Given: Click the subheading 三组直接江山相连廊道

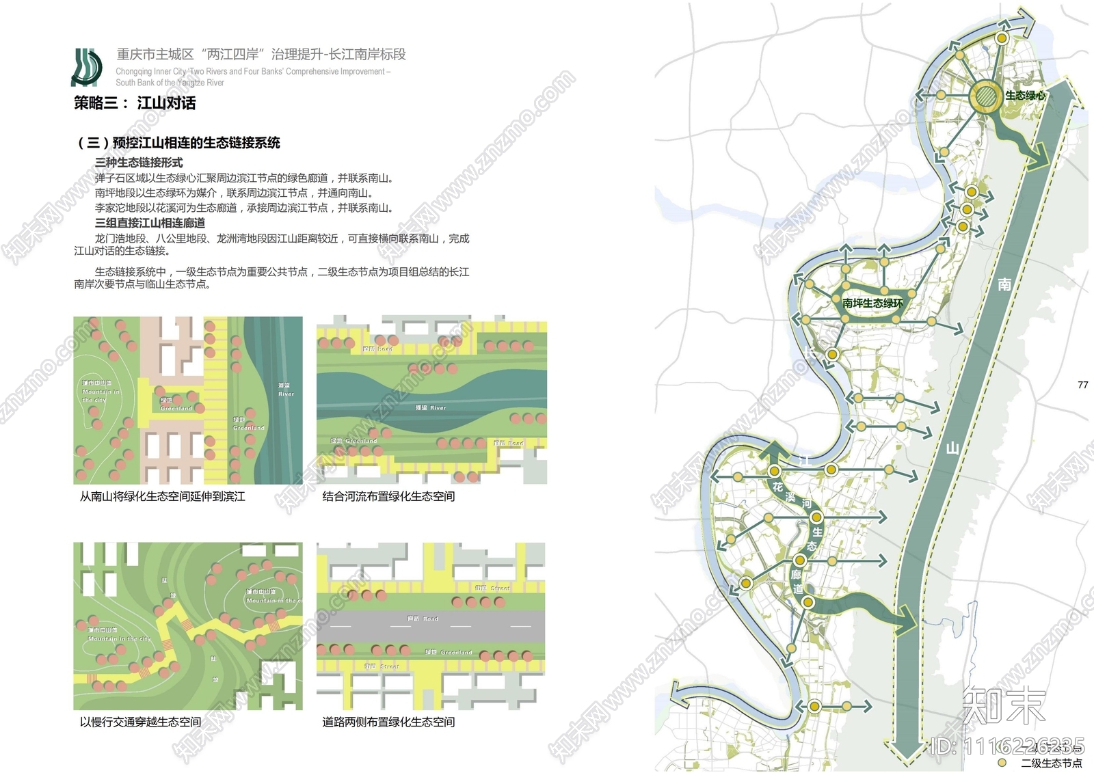Looking at the screenshot, I should pyautogui.click(x=150, y=223).
